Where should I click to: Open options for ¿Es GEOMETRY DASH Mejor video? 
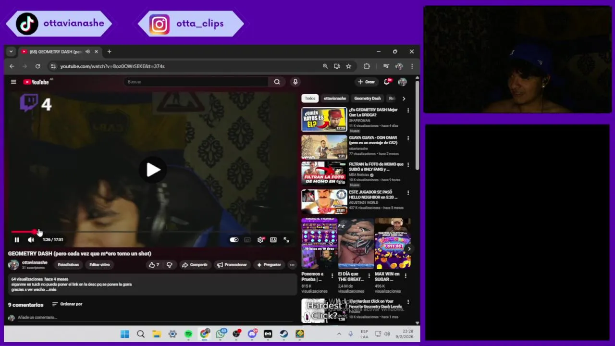[408, 111]
